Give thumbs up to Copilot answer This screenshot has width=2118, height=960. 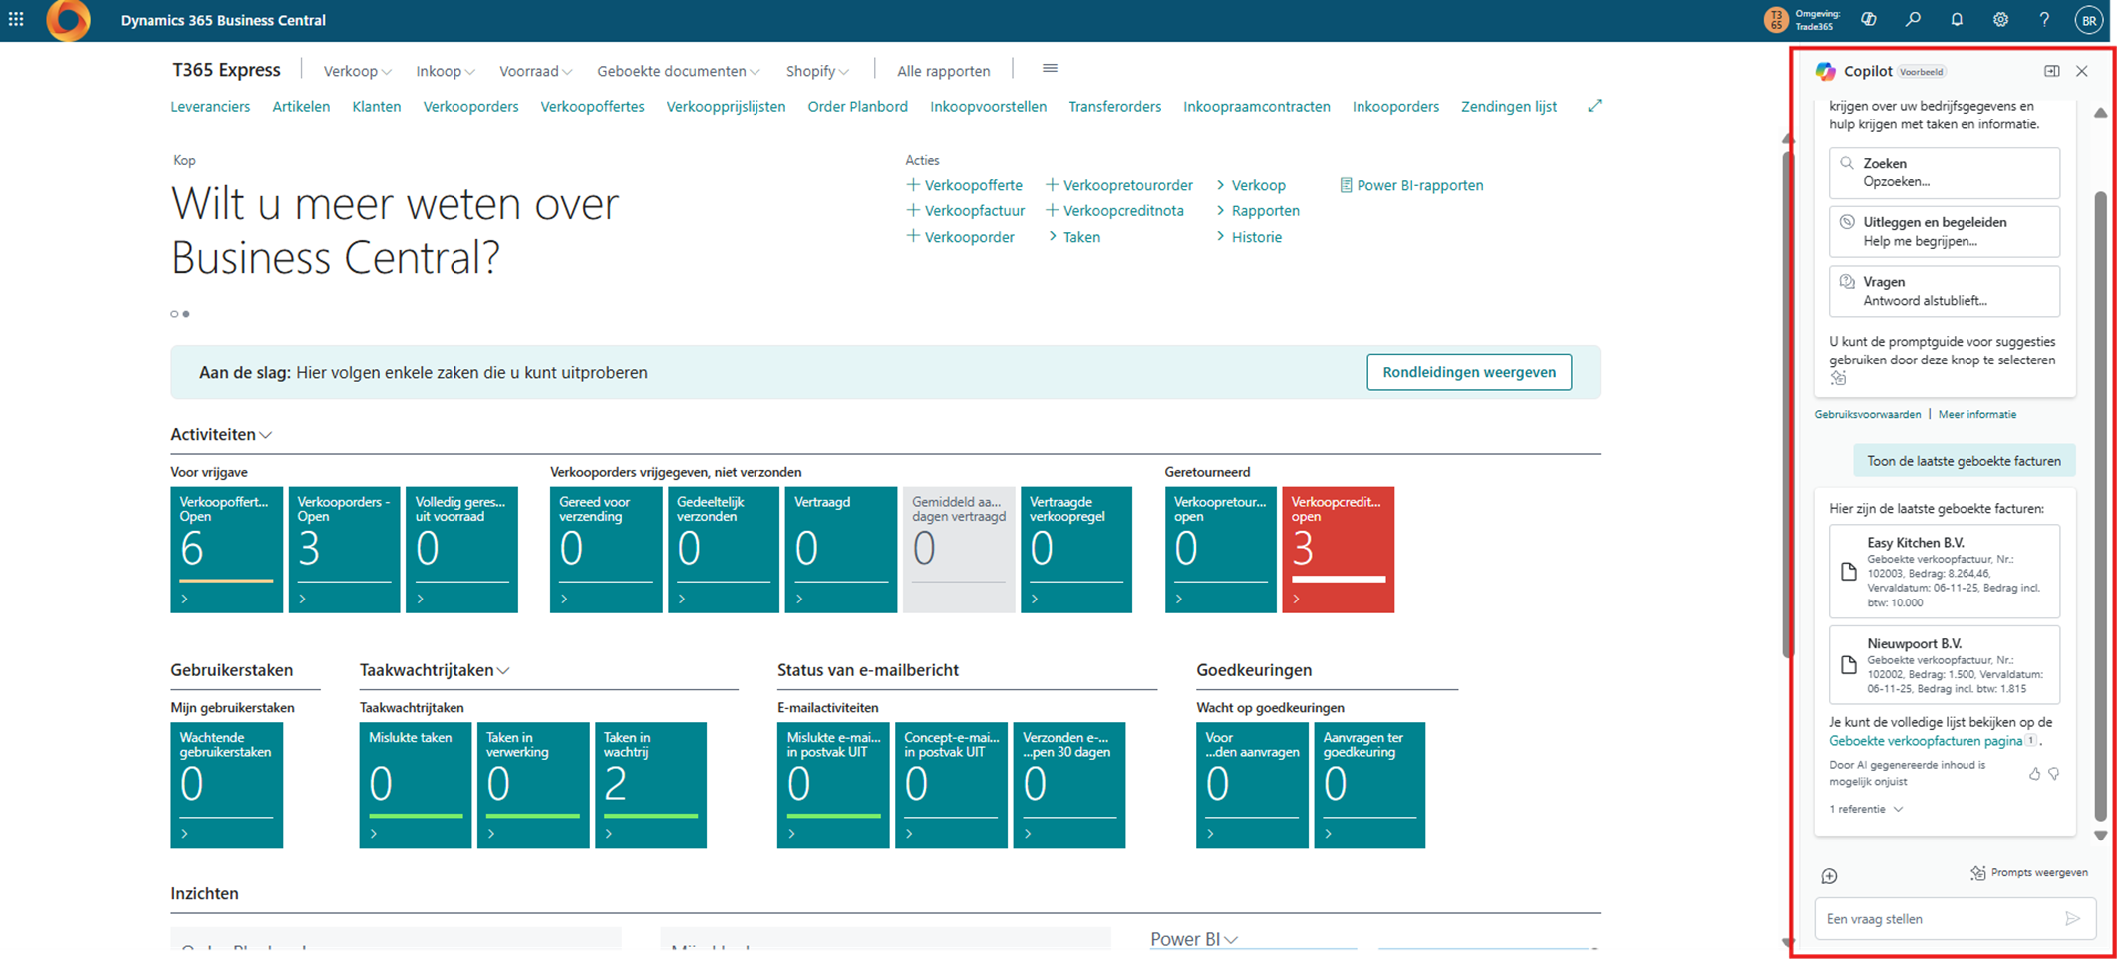[2034, 774]
